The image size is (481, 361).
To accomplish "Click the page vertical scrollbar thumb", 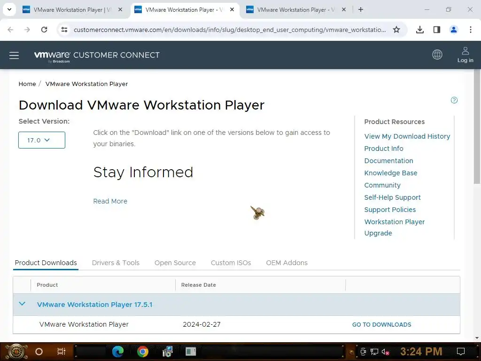I will (477, 126).
